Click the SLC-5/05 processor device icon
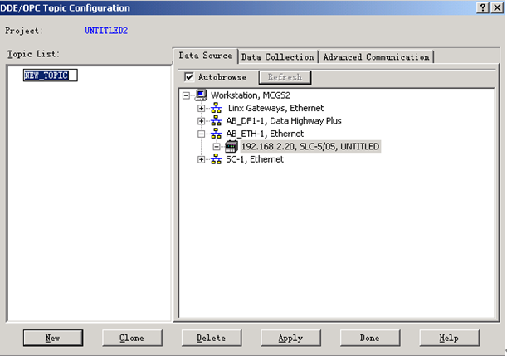Screen dimensions: 507x356 232,147
